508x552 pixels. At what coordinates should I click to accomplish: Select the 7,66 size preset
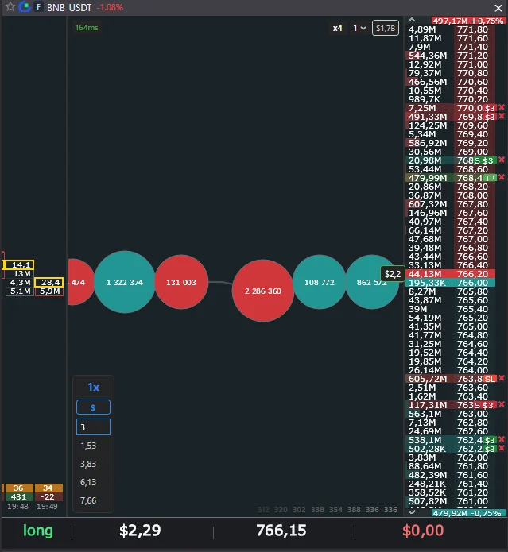[88, 500]
